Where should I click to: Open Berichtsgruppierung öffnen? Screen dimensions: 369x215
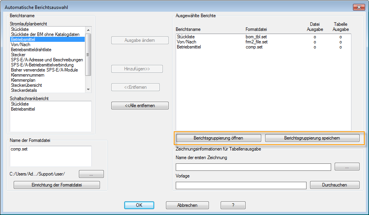[x=218, y=138]
